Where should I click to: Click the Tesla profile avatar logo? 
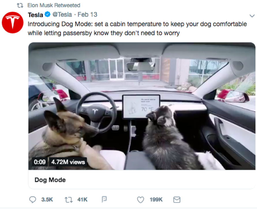point(13,22)
